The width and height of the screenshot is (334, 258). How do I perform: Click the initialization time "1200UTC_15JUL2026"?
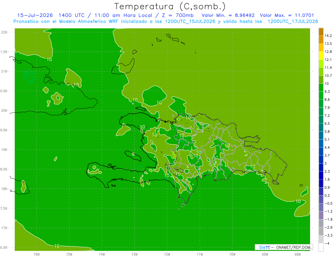(190, 21)
